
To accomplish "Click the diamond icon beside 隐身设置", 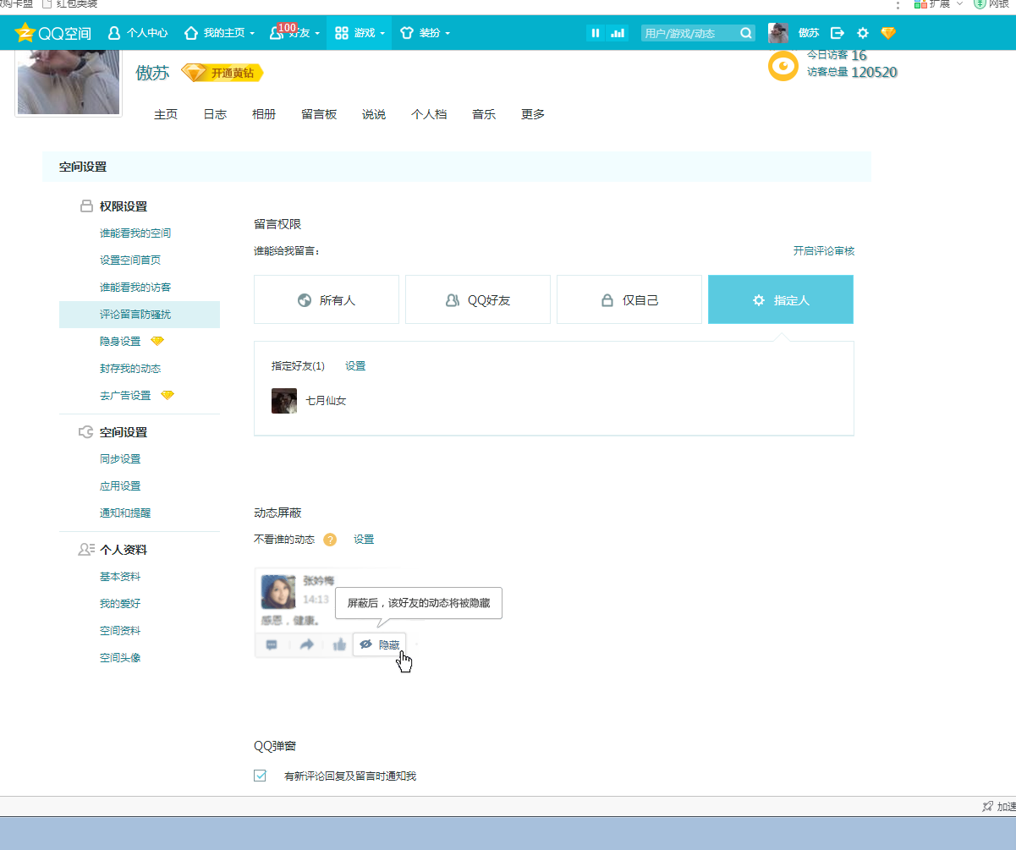I will [x=157, y=341].
